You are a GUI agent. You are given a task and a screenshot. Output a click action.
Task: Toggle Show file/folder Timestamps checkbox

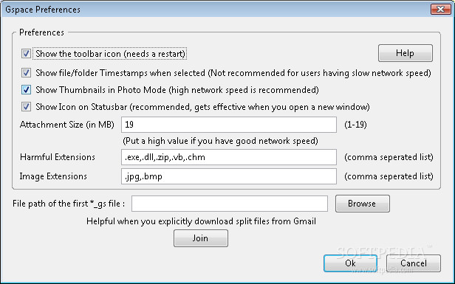26,73
